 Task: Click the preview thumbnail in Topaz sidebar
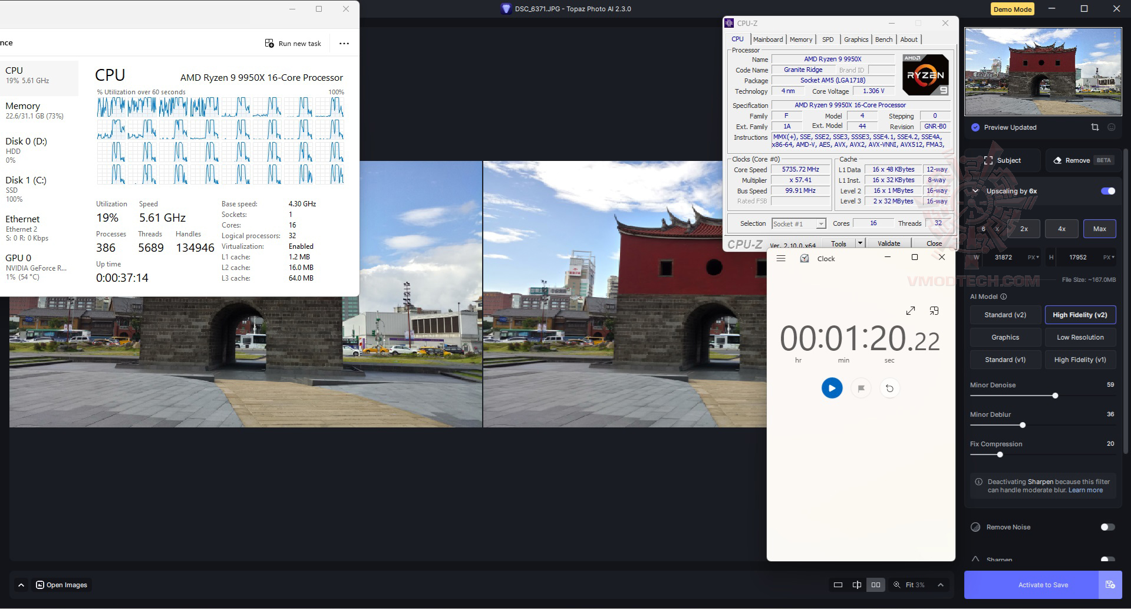click(x=1043, y=71)
